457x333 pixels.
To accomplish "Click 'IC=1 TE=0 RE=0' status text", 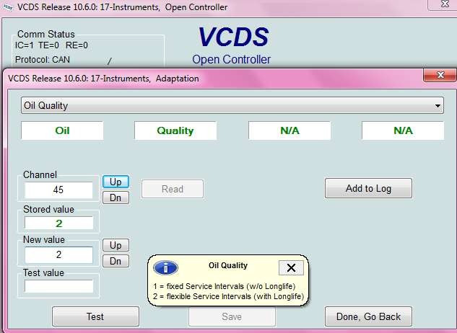I will 51,45.
